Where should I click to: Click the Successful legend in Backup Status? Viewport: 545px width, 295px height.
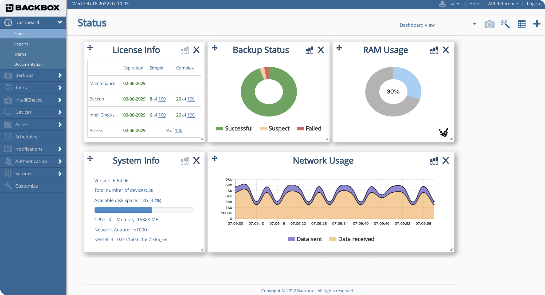(234, 129)
